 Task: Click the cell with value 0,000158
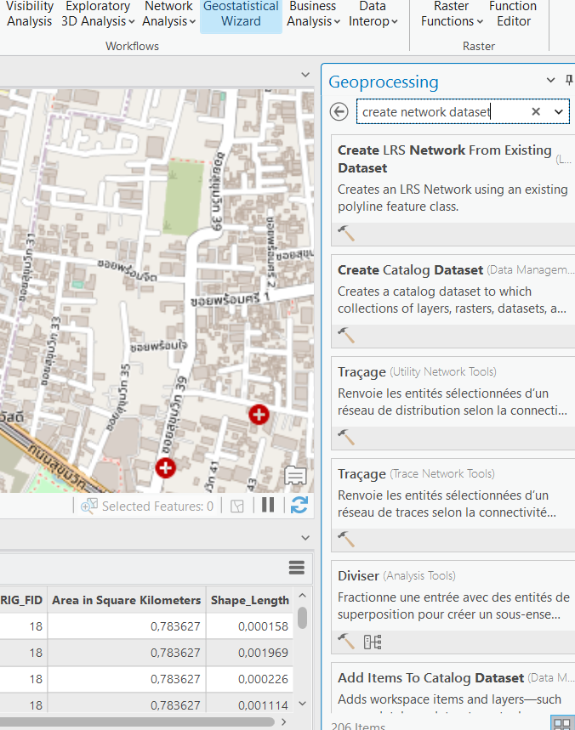[x=250, y=626]
